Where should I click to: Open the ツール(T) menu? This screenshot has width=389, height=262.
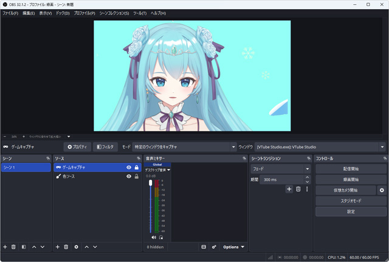pyautogui.click(x=140, y=13)
